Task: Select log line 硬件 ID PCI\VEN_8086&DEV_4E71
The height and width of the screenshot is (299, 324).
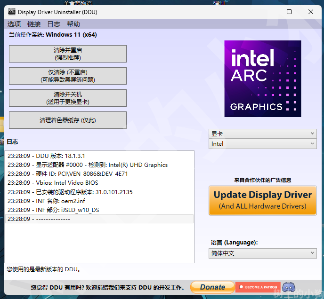Action: 99,174
